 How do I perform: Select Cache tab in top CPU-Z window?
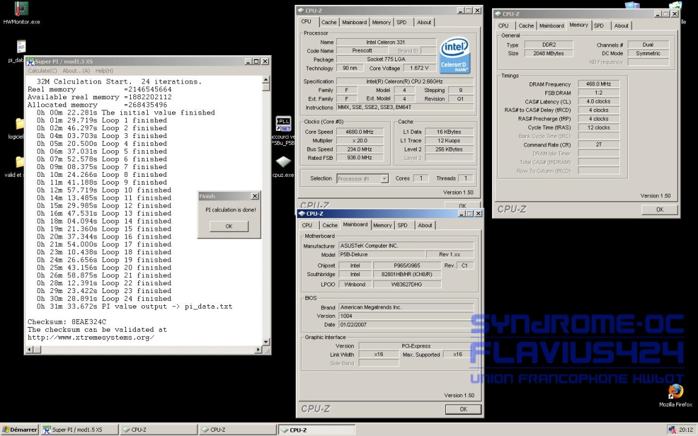329,22
